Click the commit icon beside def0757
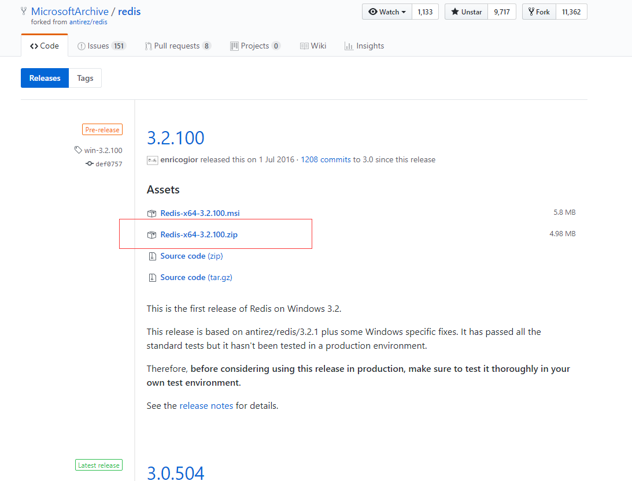The height and width of the screenshot is (481, 632). point(90,163)
